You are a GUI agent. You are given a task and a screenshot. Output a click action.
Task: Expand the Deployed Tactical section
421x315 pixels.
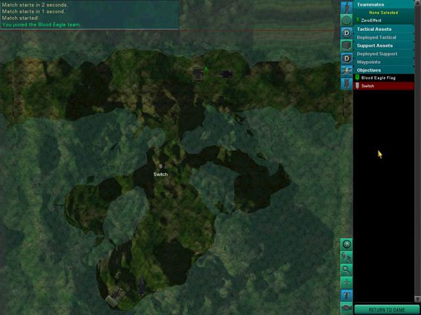point(384,37)
